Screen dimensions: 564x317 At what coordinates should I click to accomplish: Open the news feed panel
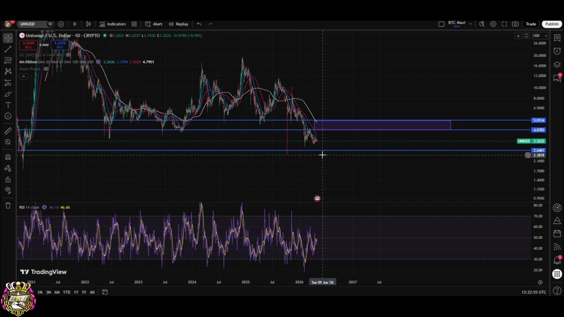click(x=557, y=247)
